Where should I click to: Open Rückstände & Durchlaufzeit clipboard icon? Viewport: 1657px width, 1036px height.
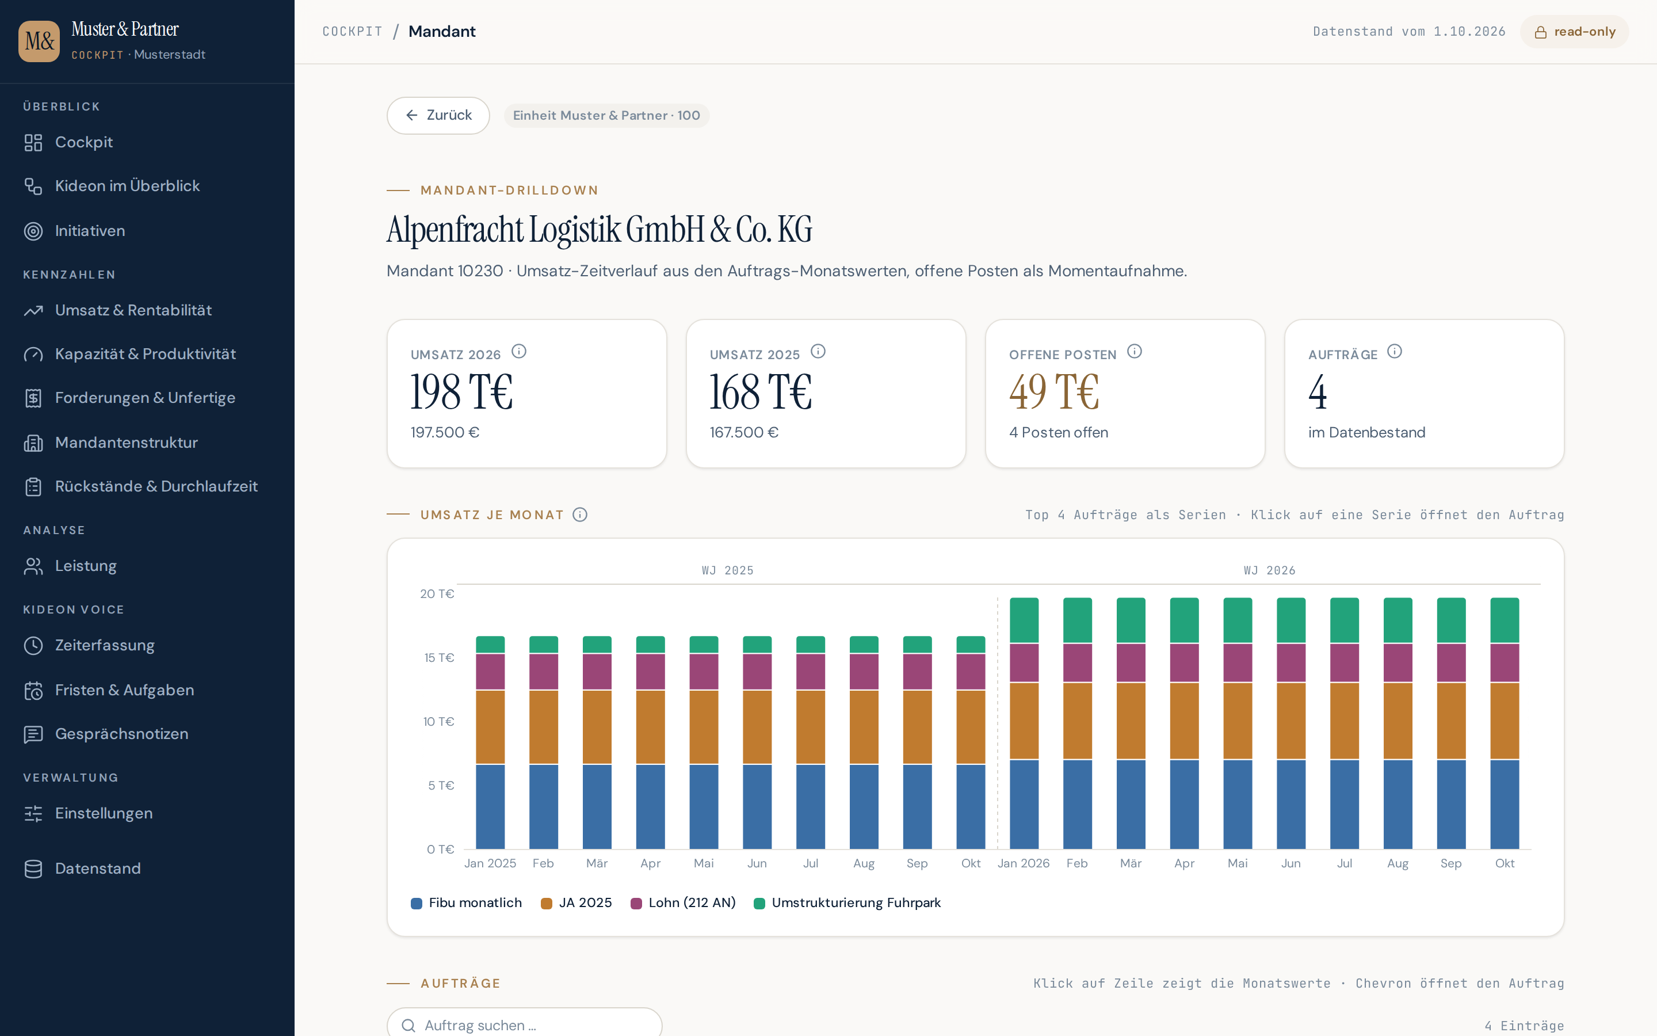pyautogui.click(x=33, y=486)
